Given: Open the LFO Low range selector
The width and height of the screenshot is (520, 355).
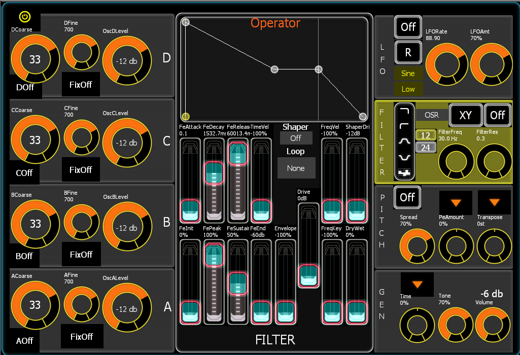Looking at the screenshot, I should click(408, 89).
